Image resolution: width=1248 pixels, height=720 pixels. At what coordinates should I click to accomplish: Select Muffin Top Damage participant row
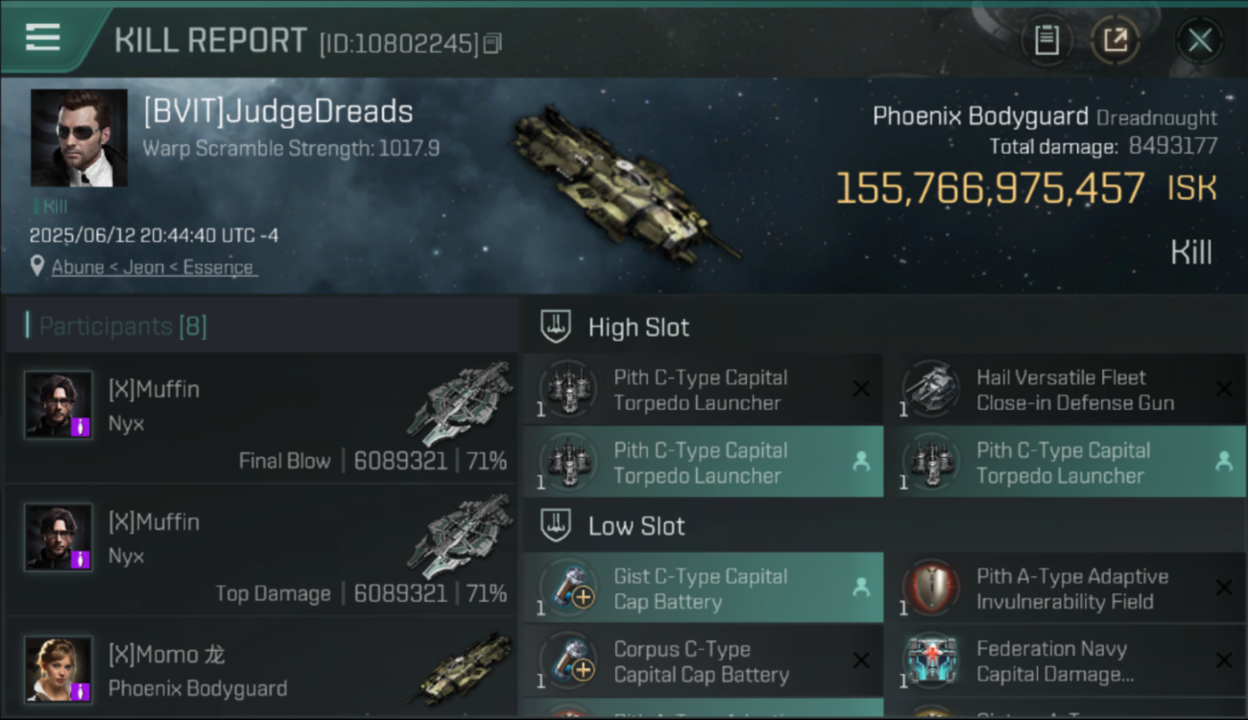click(261, 550)
